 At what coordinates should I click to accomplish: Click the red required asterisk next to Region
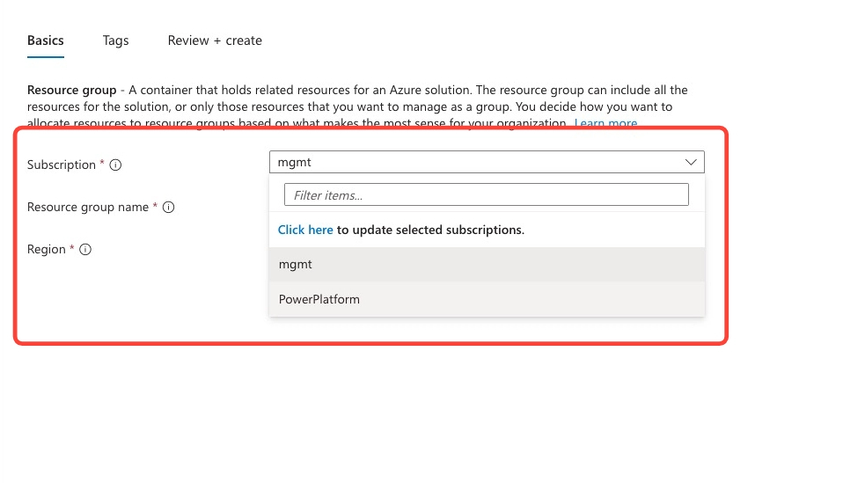click(x=72, y=248)
